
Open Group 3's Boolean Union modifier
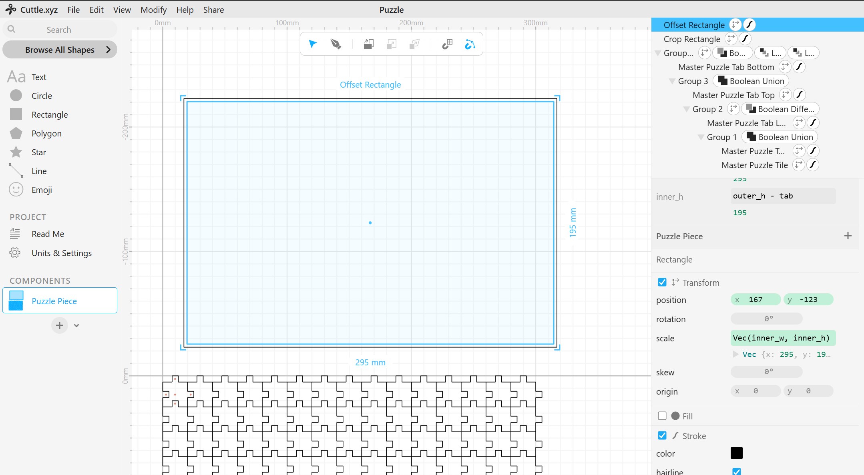click(751, 81)
